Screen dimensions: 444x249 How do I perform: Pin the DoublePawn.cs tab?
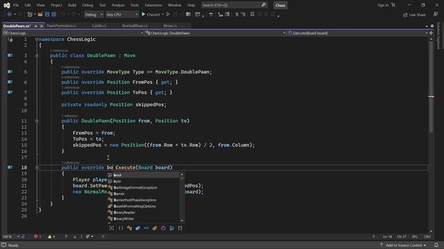(36, 26)
